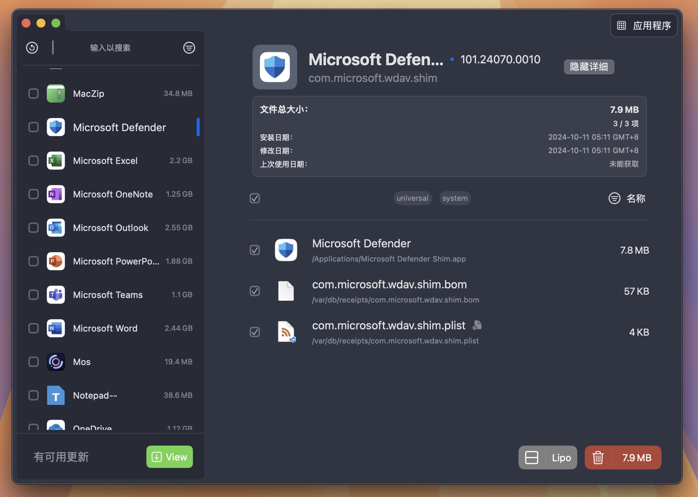
Task: Uncheck the com.microsoft.wdav.shim.bom file checkbox
Action: click(x=255, y=291)
